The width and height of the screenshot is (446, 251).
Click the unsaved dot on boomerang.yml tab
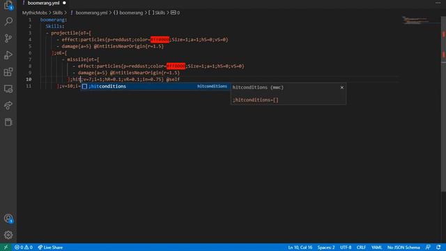pyautogui.click(x=64, y=3)
